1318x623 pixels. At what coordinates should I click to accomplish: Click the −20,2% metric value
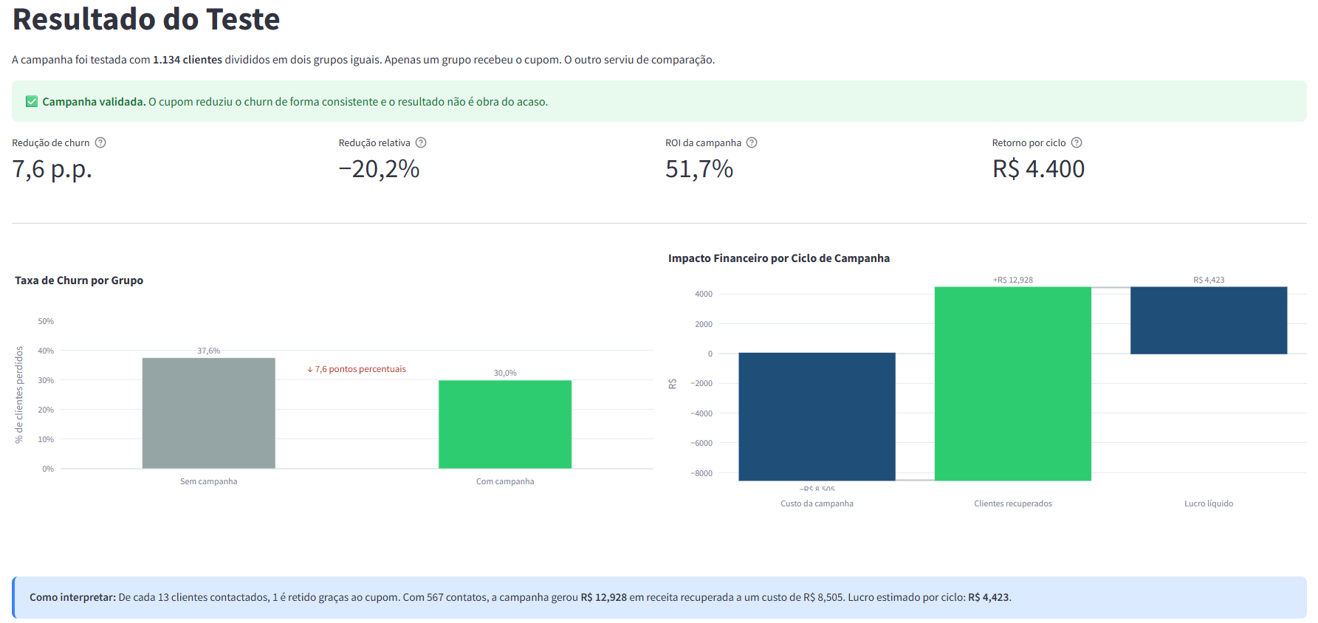pyautogui.click(x=379, y=169)
